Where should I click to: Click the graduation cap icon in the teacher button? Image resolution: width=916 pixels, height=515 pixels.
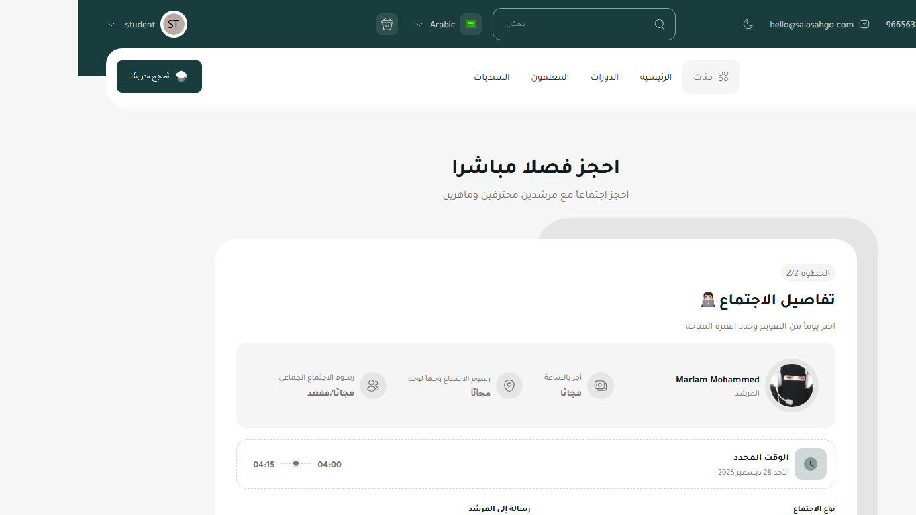(181, 76)
